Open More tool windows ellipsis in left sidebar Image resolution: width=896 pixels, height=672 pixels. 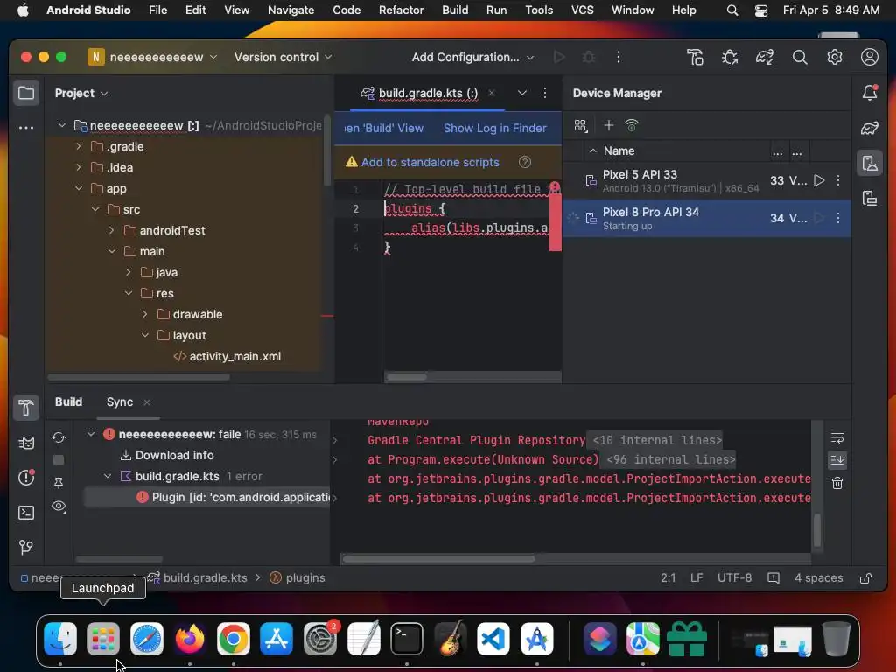tap(26, 128)
